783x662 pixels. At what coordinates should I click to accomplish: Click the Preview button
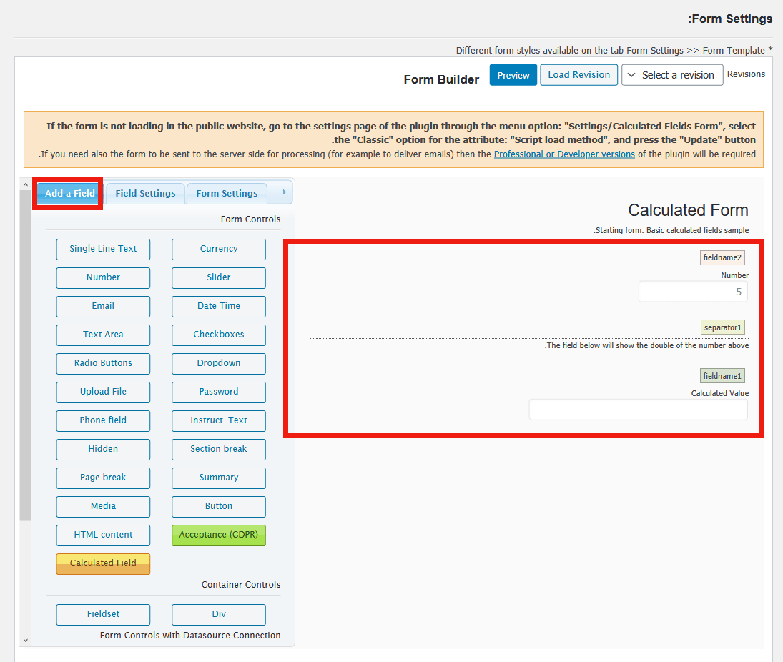(513, 75)
